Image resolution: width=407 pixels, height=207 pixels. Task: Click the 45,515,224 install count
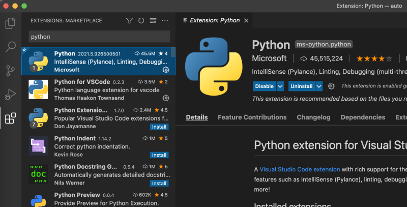326,58
